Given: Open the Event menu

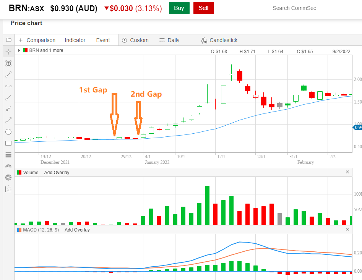Looking at the screenshot, I should point(103,40).
